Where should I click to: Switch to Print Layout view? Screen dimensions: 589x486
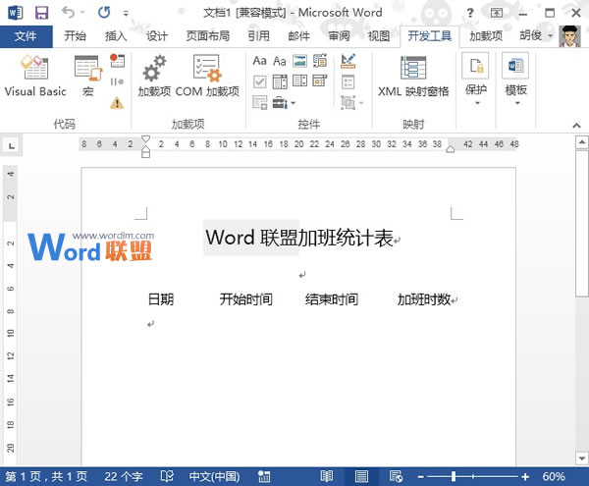coord(361,476)
